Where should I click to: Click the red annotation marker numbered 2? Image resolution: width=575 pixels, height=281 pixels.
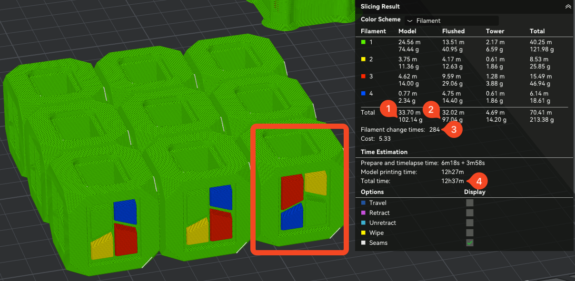[431, 110]
